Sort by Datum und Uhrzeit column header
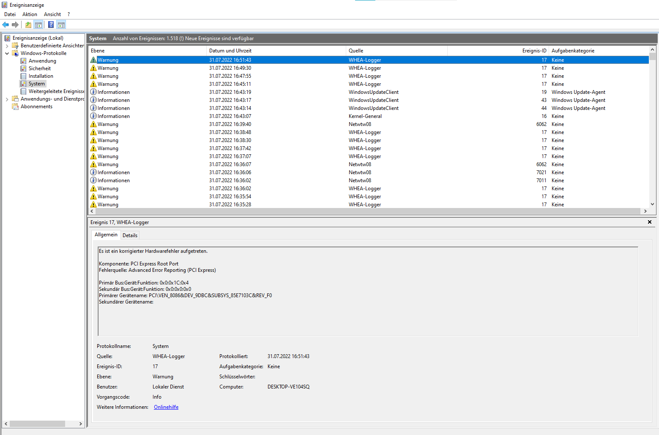The image size is (659, 435). click(x=276, y=51)
